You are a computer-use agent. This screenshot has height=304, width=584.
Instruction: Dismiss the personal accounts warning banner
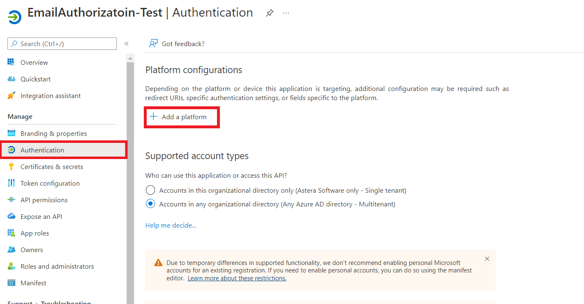point(487,259)
